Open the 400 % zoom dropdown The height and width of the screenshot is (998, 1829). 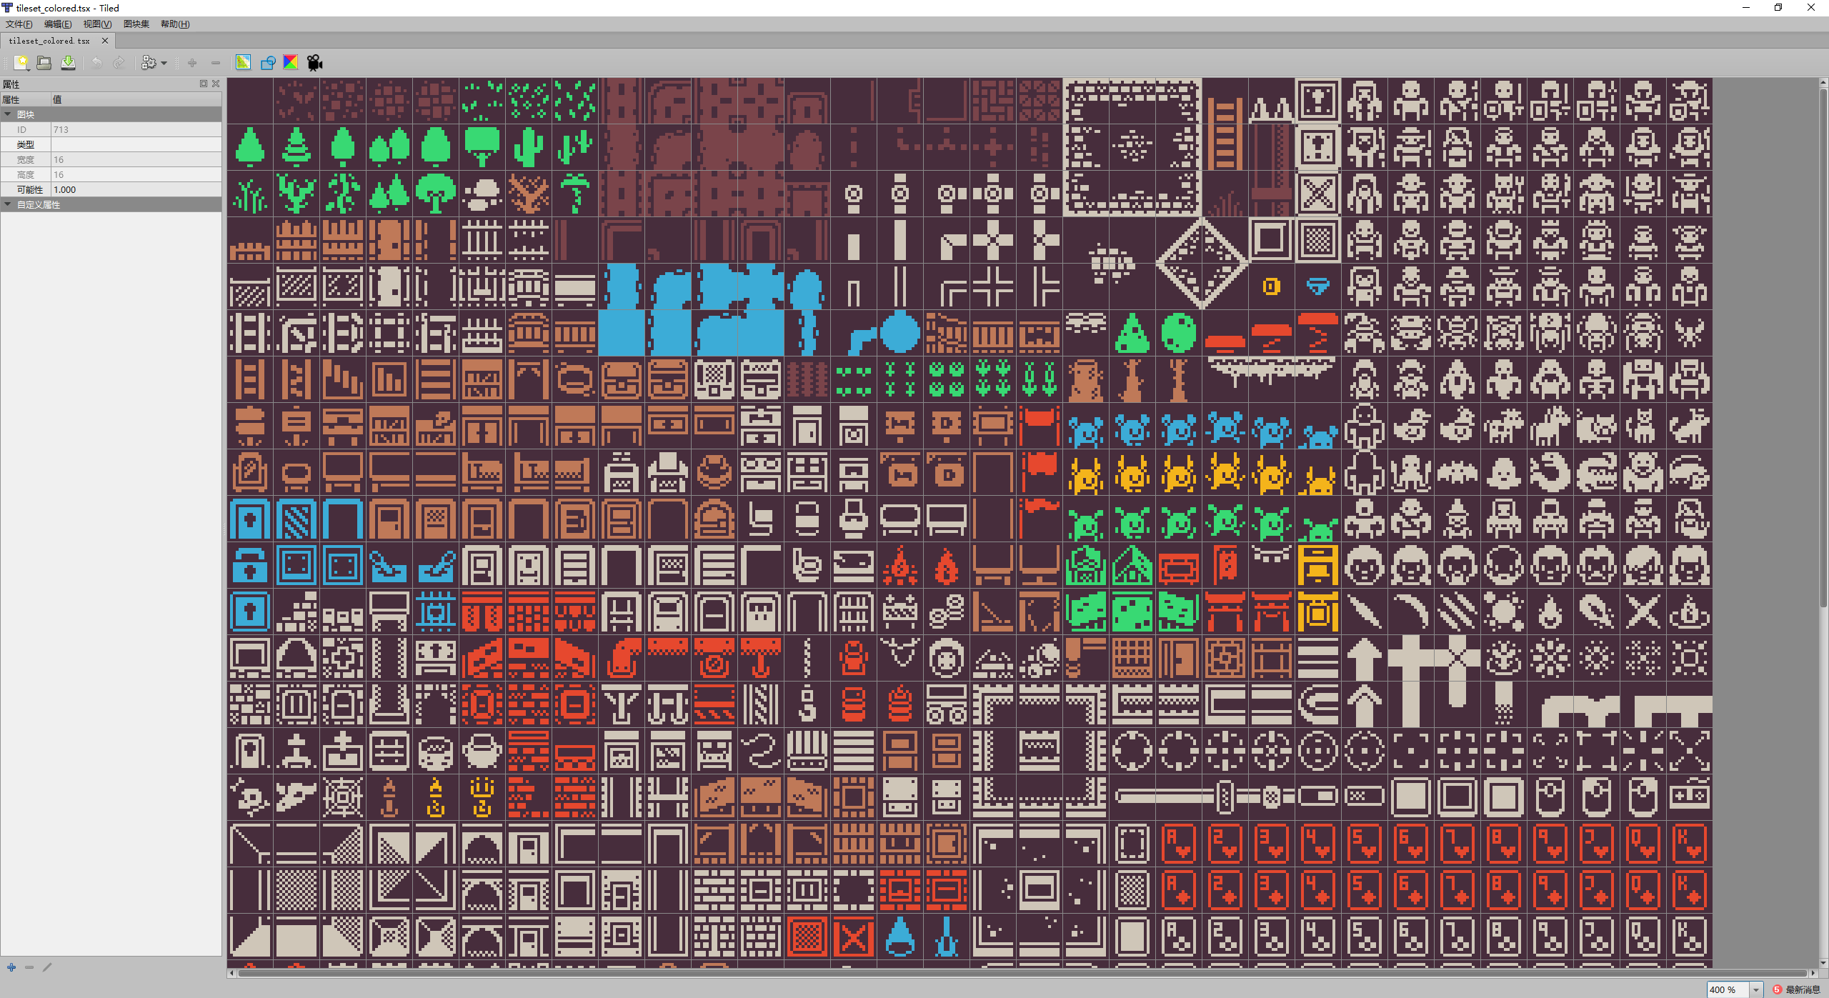click(1755, 989)
